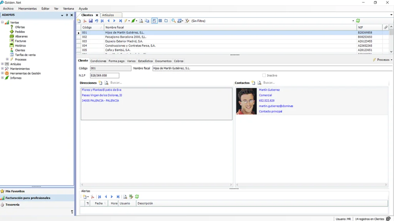This screenshot has height=221, width=394.
Task: Click the magnifying glass search icon in the toolbar
Action: tap(174, 21)
